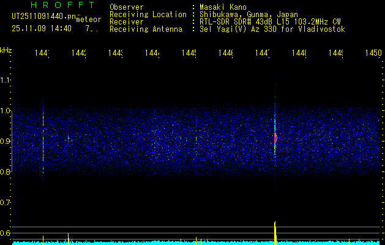Click the 0.9 frequency axis label
Viewport: 385px width, 245px height.
6,141
